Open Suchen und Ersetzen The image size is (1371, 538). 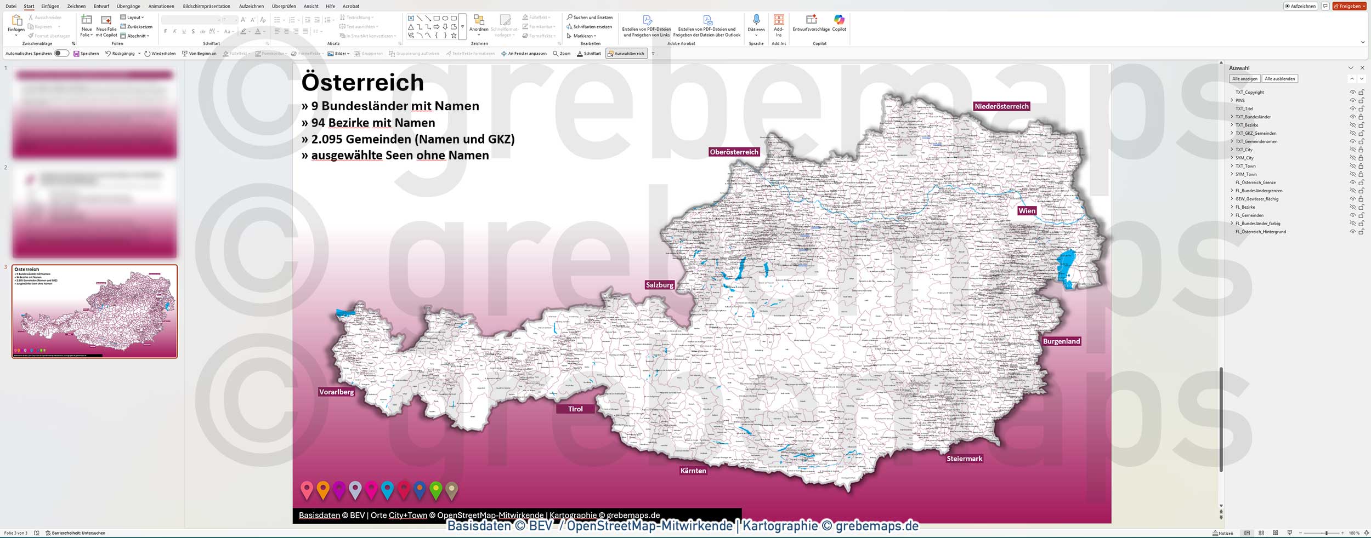click(590, 17)
